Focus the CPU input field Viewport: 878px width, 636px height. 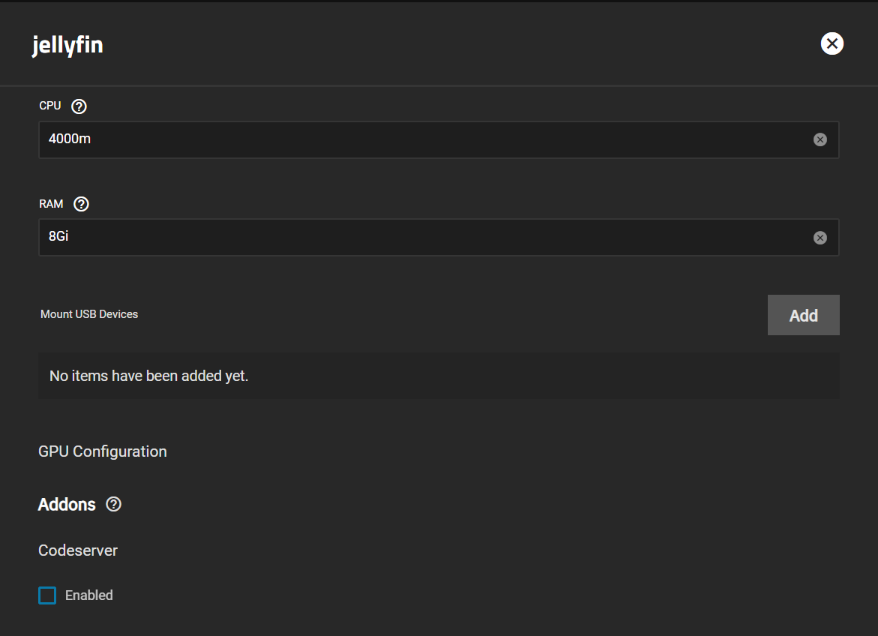tap(420, 139)
